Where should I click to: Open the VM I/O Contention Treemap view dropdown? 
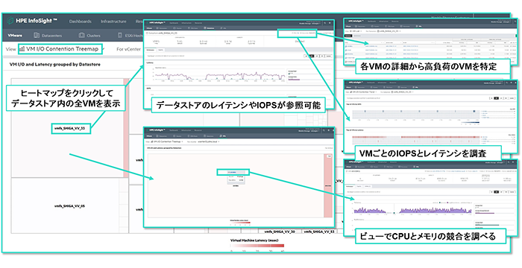(60, 49)
